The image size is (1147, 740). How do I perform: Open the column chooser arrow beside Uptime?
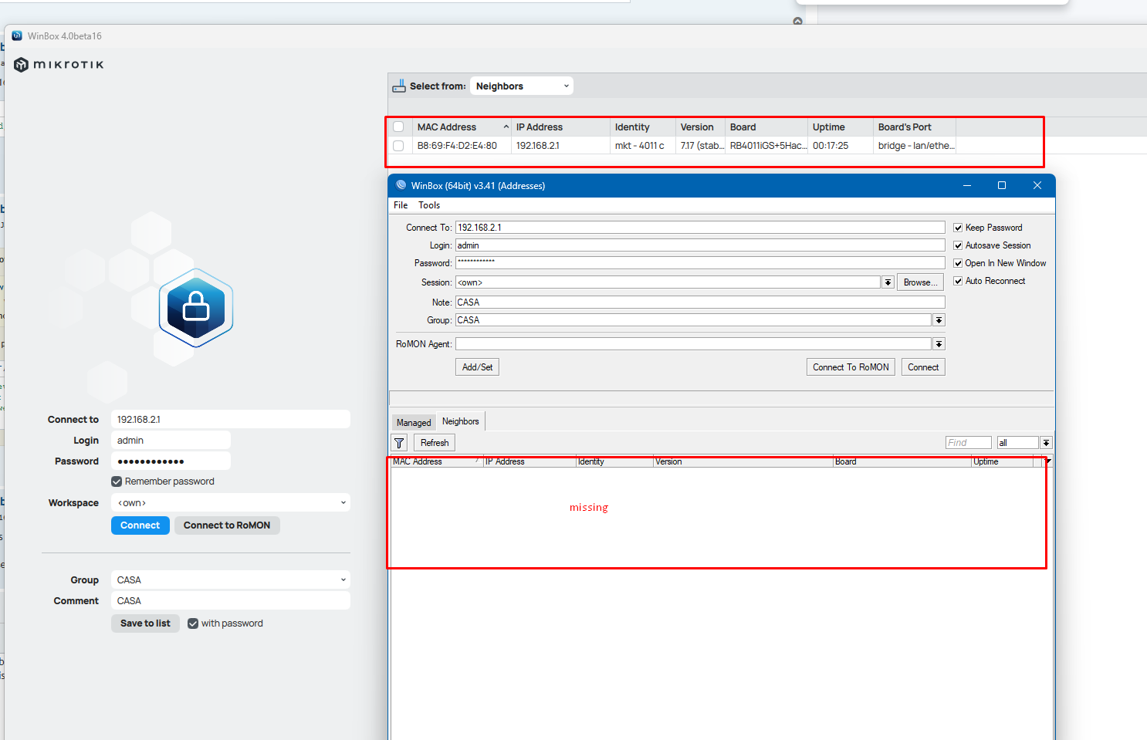(1048, 461)
